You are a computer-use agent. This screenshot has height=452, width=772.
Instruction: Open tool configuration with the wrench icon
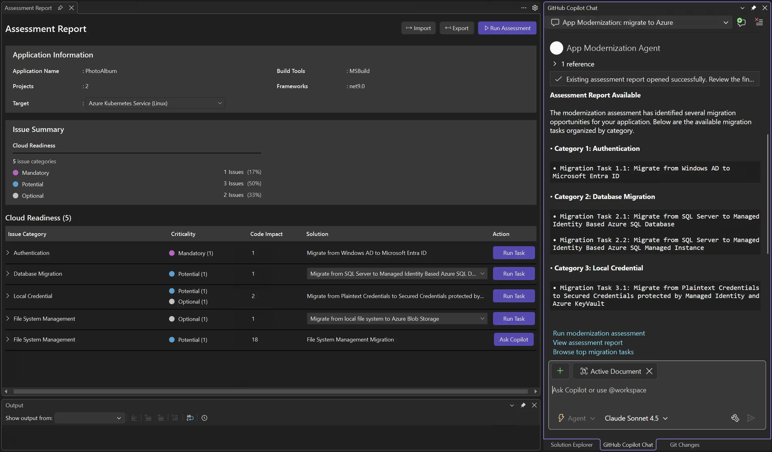[x=735, y=418]
